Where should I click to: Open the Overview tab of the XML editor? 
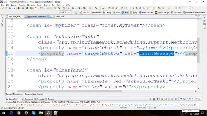pyautogui.click(x=28, y=94)
